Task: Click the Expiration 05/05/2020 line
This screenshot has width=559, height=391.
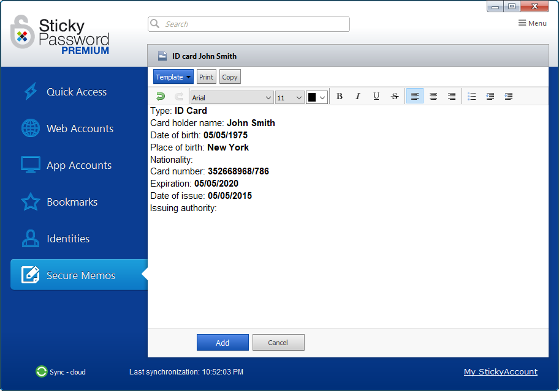Action: tap(194, 184)
